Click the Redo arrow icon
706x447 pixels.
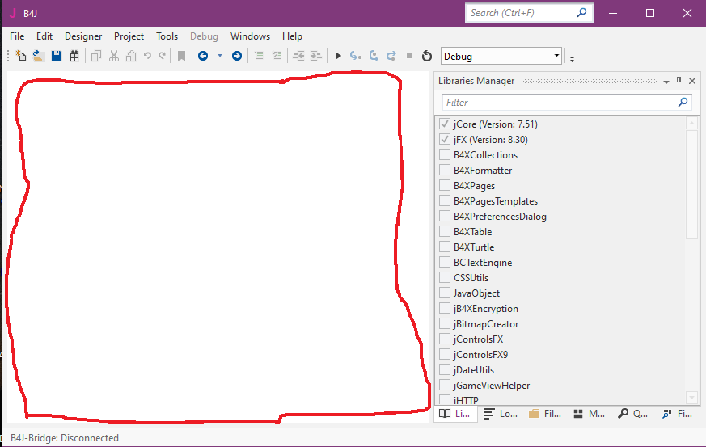pyautogui.click(x=162, y=56)
